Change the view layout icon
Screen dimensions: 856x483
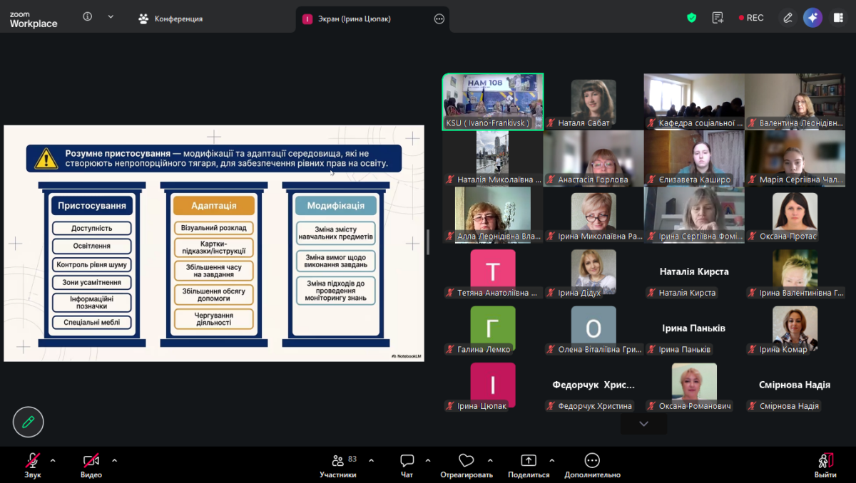tap(838, 18)
